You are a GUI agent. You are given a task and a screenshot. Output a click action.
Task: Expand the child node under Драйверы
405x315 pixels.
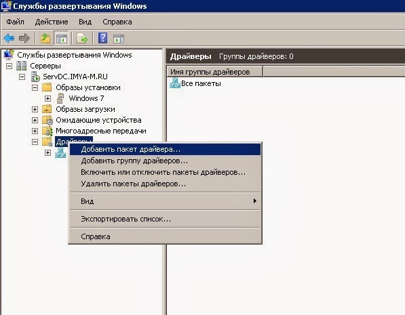[x=47, y=152]
